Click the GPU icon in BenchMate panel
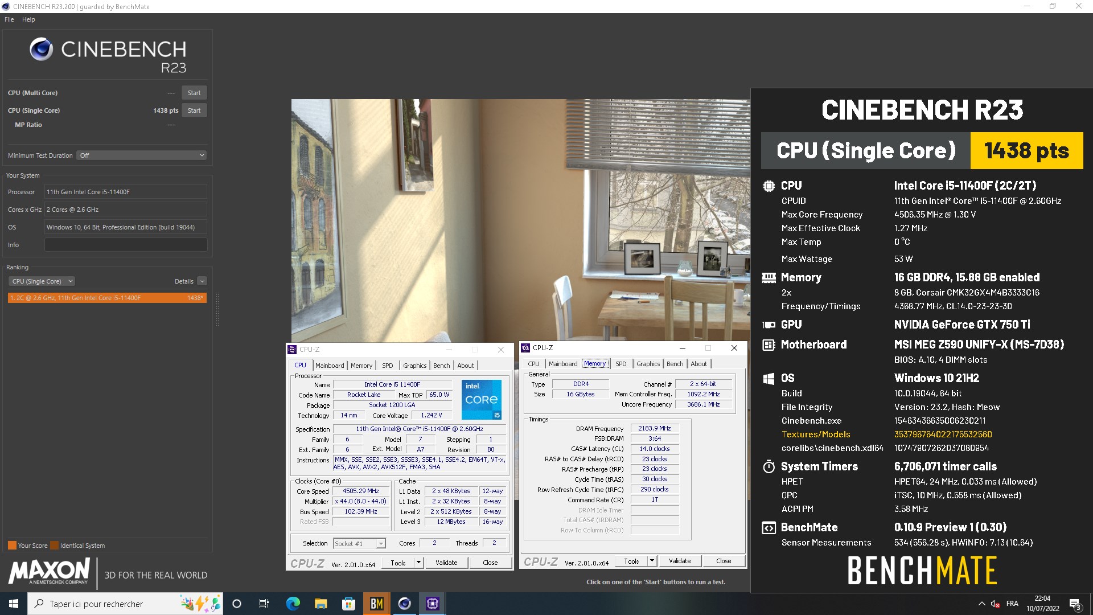Screen dimensions: 1093x615 point(769,325)
